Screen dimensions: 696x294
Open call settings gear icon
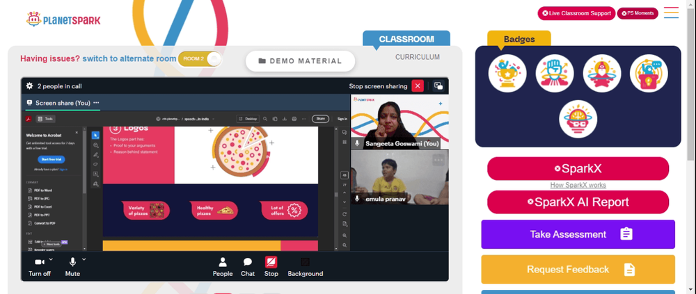[x=29, y=86]
